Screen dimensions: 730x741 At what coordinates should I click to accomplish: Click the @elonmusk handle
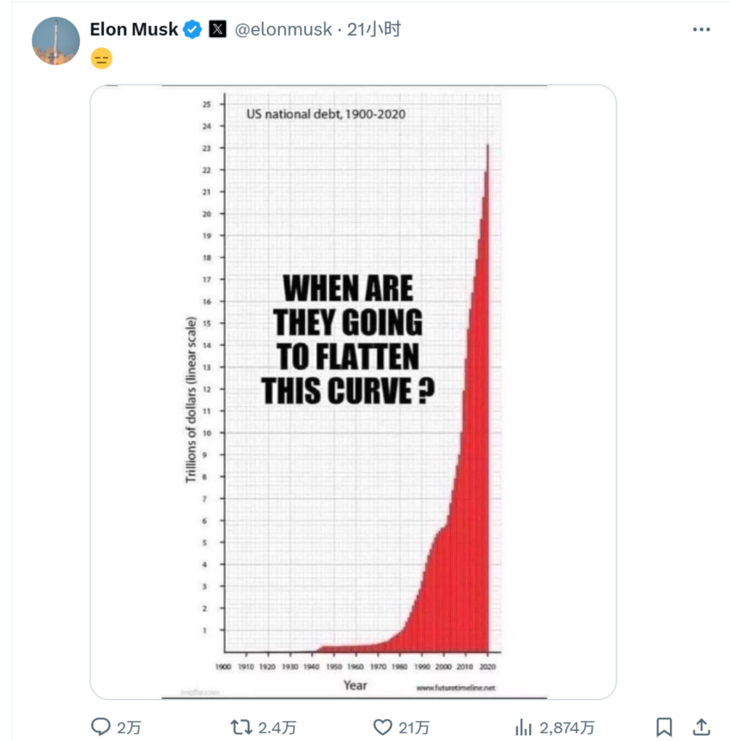pos(284,30)
